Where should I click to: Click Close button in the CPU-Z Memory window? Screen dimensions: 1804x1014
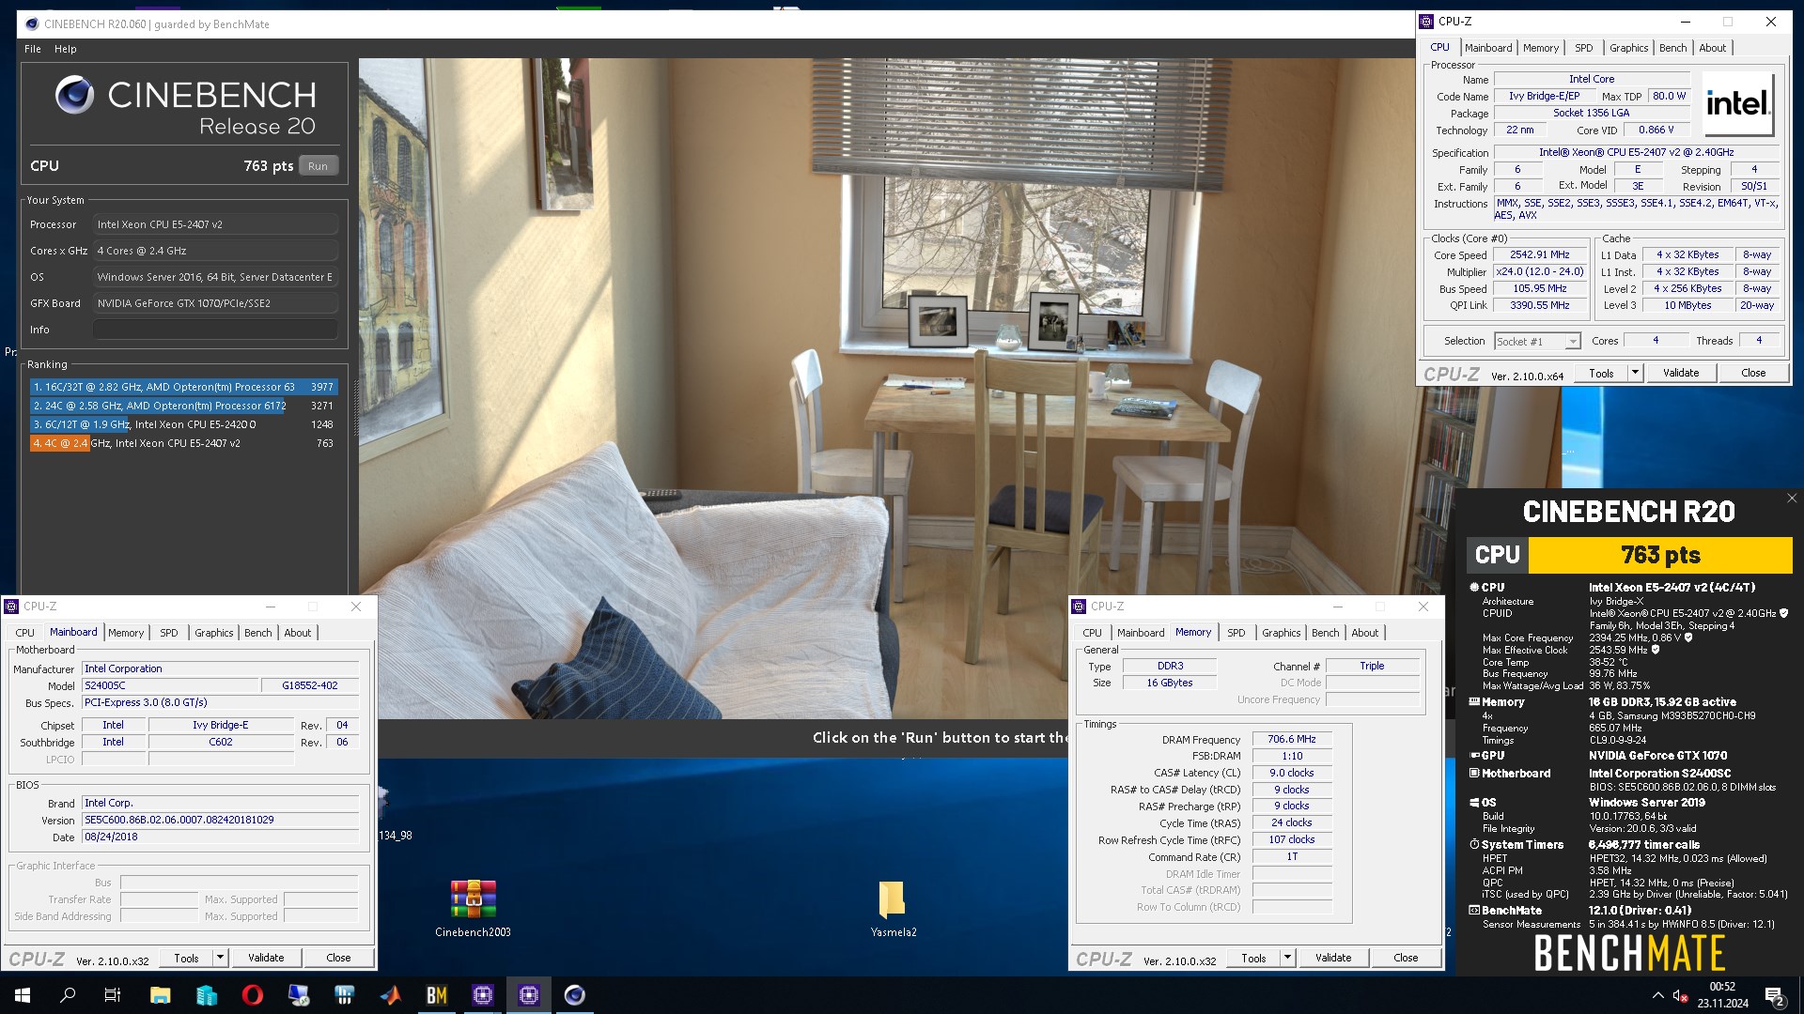click(x=1406, y=958)
